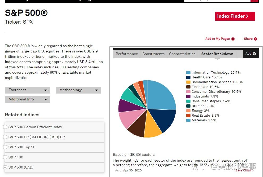The width and height of the screenshot is (263, 177).
Task: Click S&P 100 index name
Action: pyautogui.click(x=16, y=157)
